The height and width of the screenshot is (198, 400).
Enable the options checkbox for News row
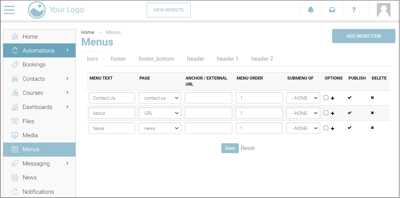[x=326, y=128]
